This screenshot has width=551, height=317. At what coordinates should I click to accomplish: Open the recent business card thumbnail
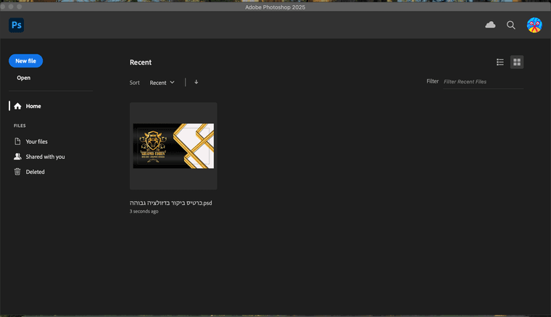[173, 146]
